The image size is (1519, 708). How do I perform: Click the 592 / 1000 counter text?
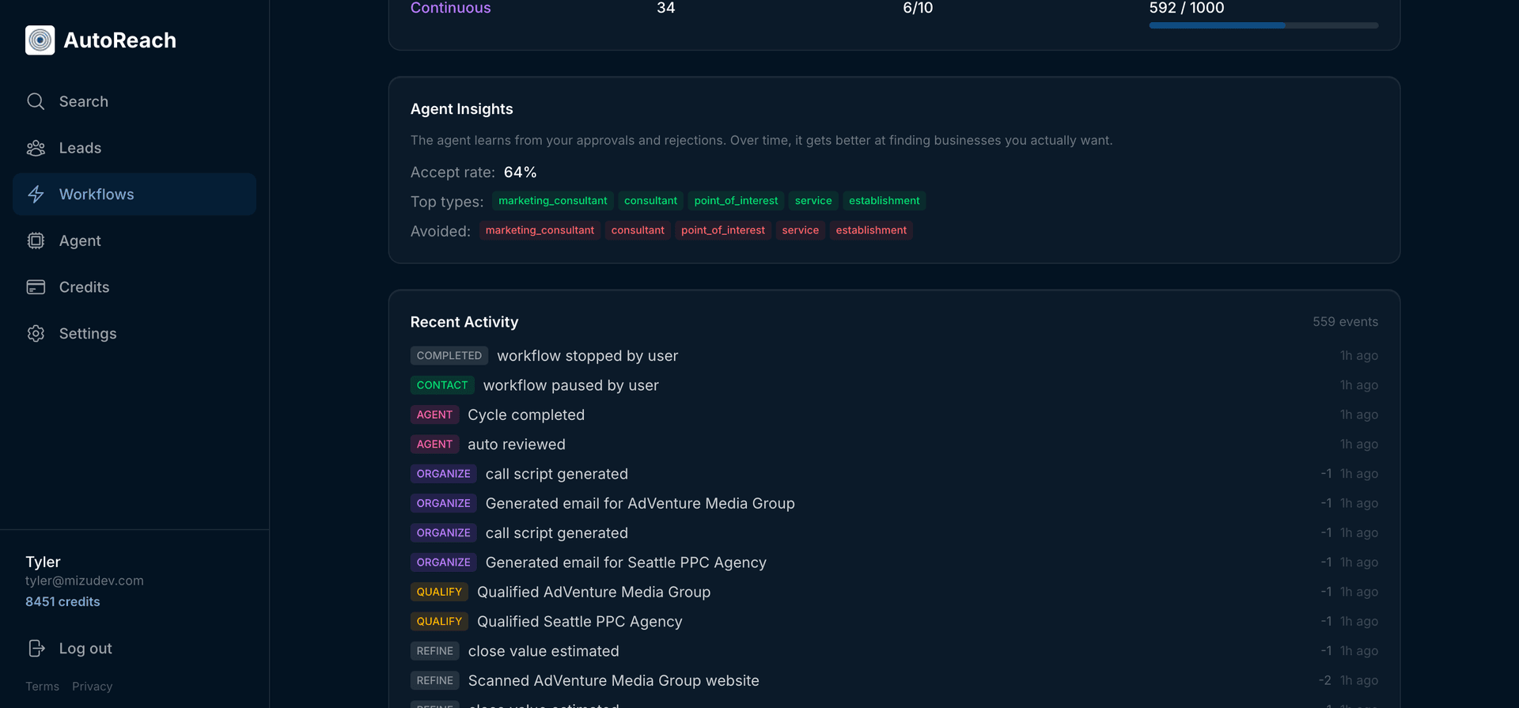[1186, 8]
